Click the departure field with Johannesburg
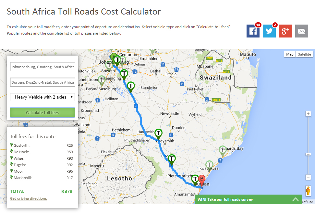 (x=42, y=67)
